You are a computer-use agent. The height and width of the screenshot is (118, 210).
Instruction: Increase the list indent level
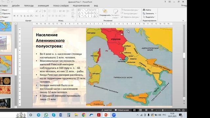click(64, 11)
